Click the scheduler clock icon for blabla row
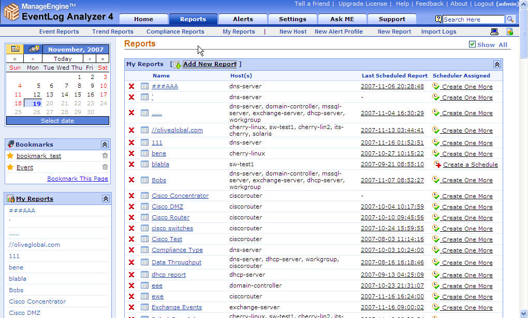Viewport: 528px width, 318px height. pos(437,164)
